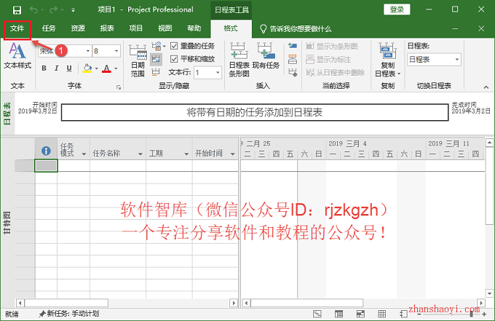
Task: Open the 文件 File menu
Action: pyautogui.click(x=17, y=28)
